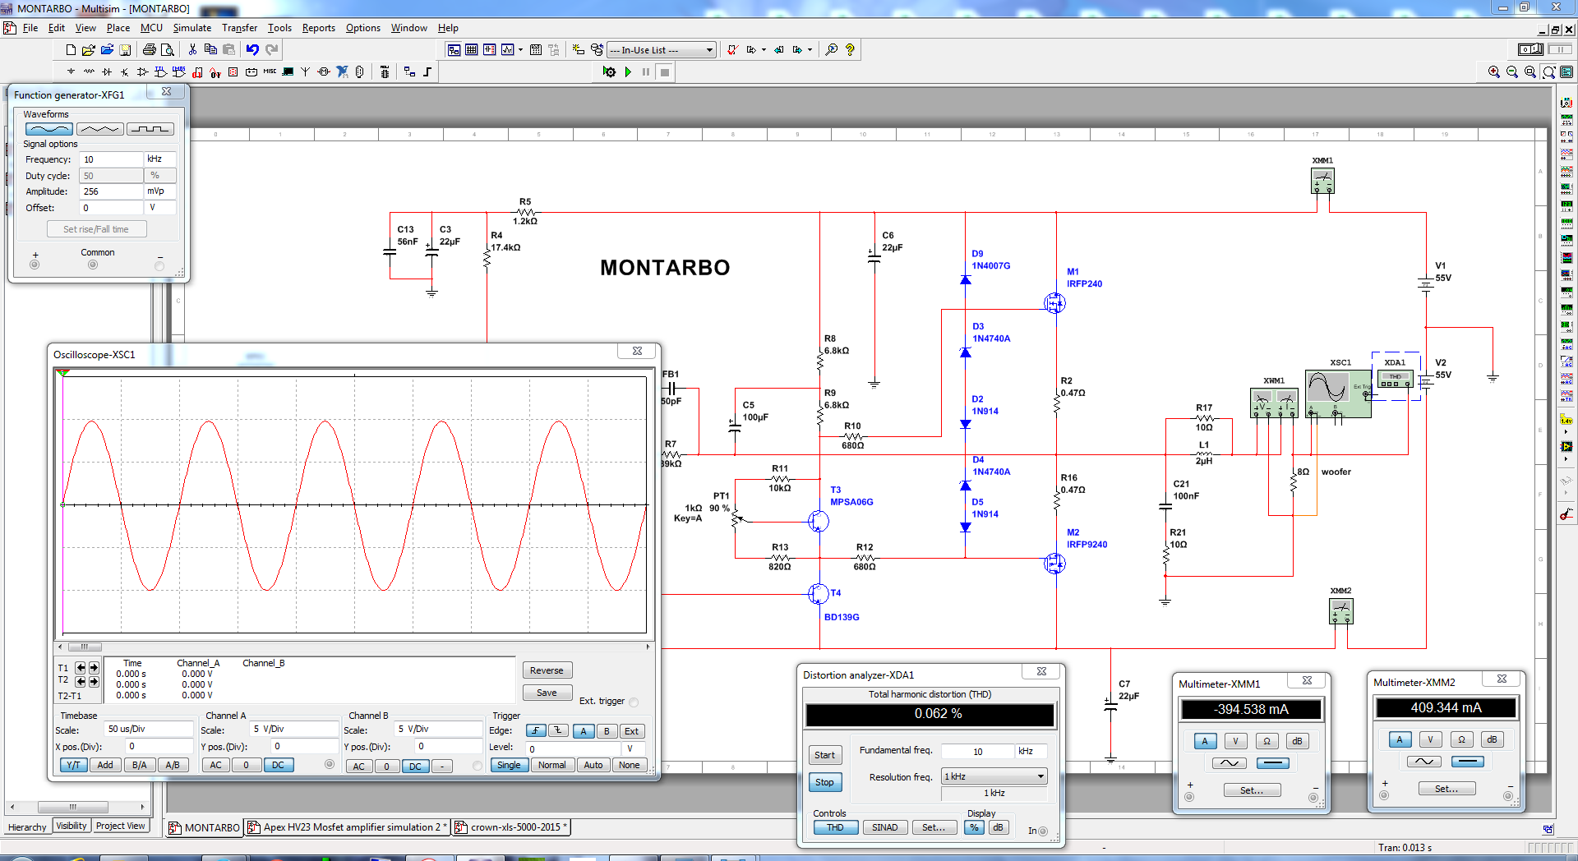1578x861 pixels.
Task: Switch distortion analyzer to SINAD
Action: click(885, 827)
